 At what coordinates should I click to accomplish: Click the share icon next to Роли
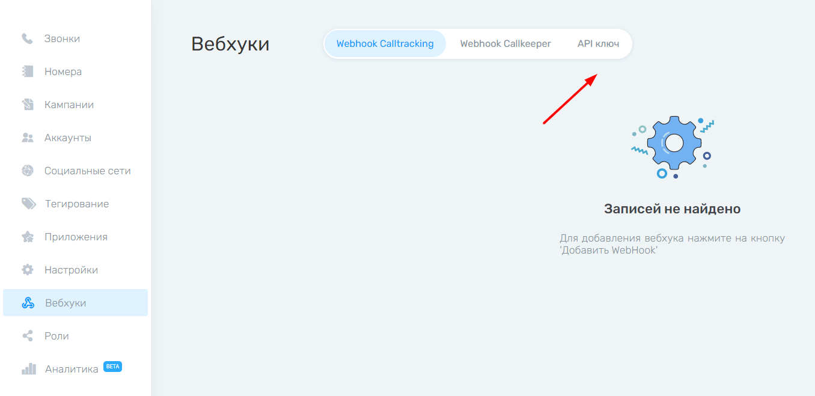pos(27,336)
